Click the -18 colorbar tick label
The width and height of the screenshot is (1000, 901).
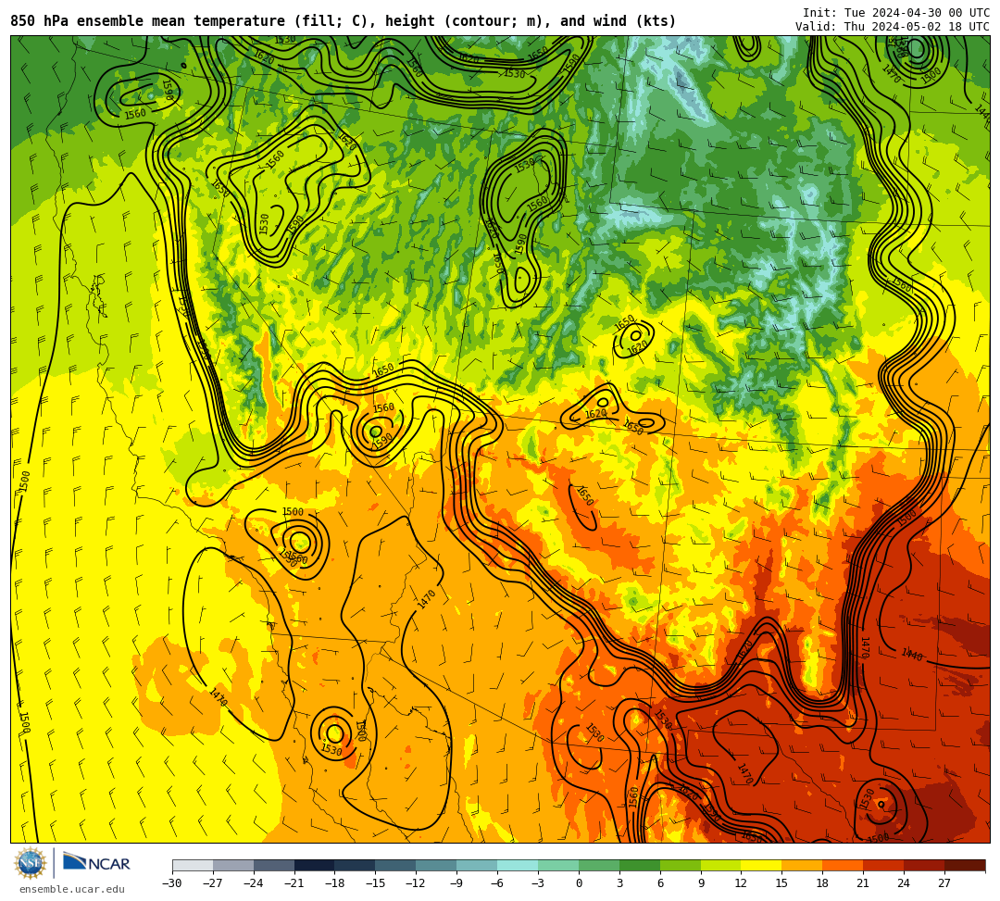[335, 883]
